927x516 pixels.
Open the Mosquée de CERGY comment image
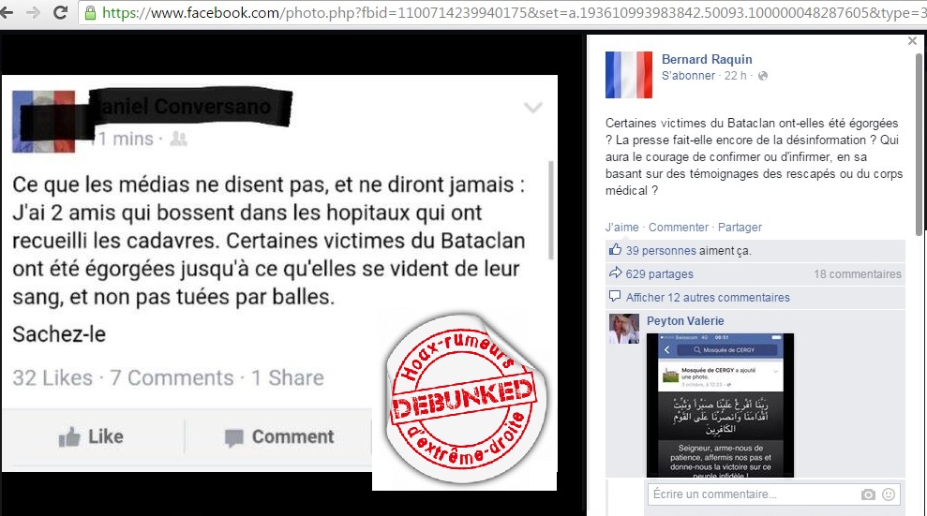(720, 405)
